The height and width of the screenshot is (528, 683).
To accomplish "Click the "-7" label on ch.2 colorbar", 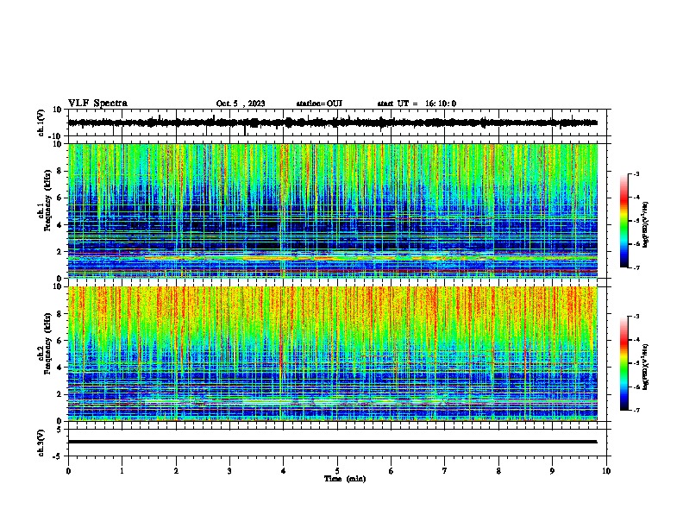I will (x=636, y=411).
